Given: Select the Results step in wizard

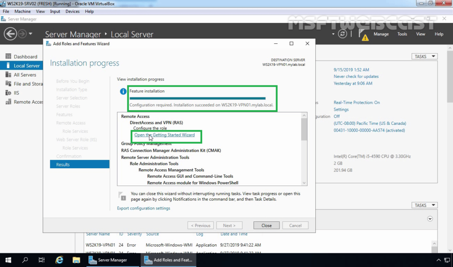Looking at the screenshot, I should [x=80, y=164].
